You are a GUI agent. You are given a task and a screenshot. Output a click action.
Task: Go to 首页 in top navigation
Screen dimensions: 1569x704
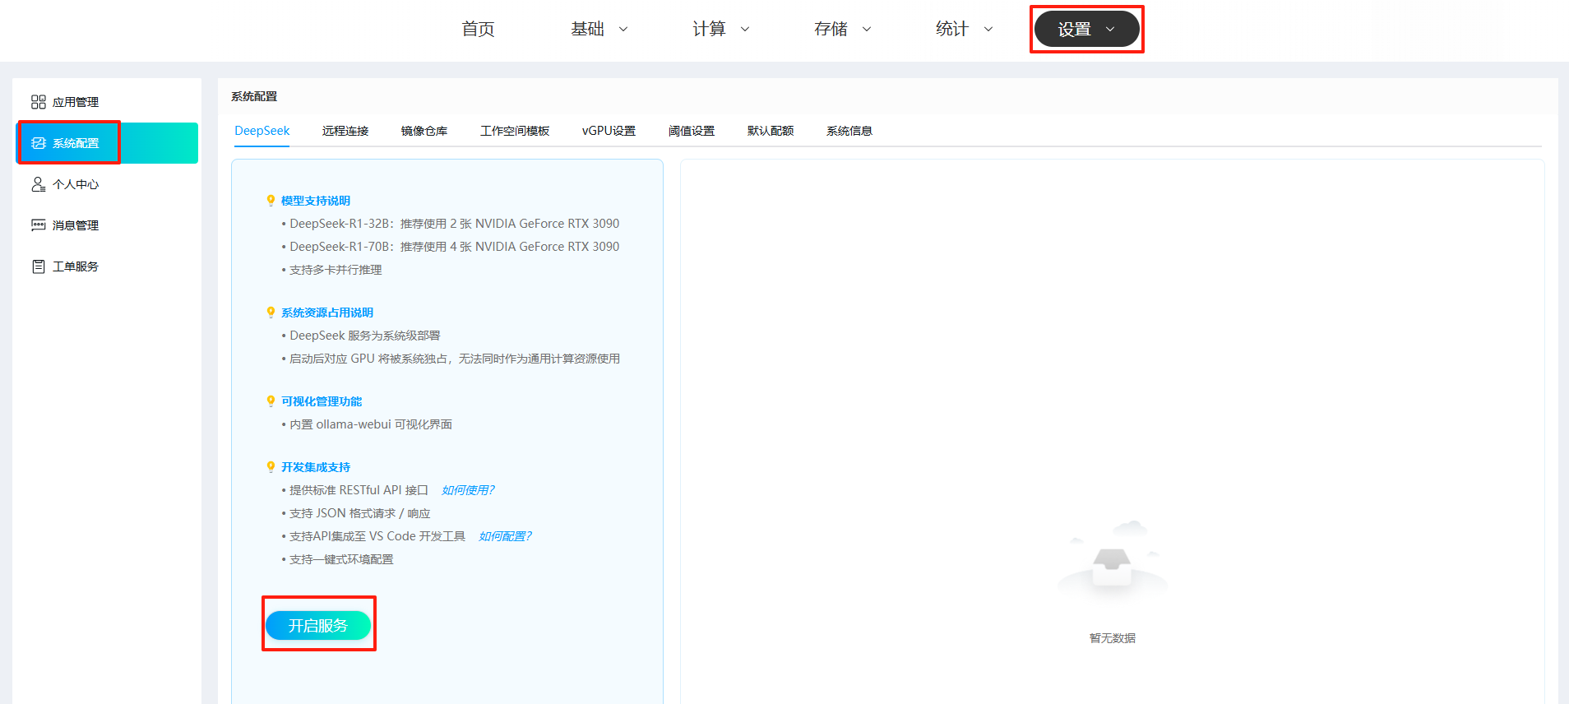[x=479, y=29]
